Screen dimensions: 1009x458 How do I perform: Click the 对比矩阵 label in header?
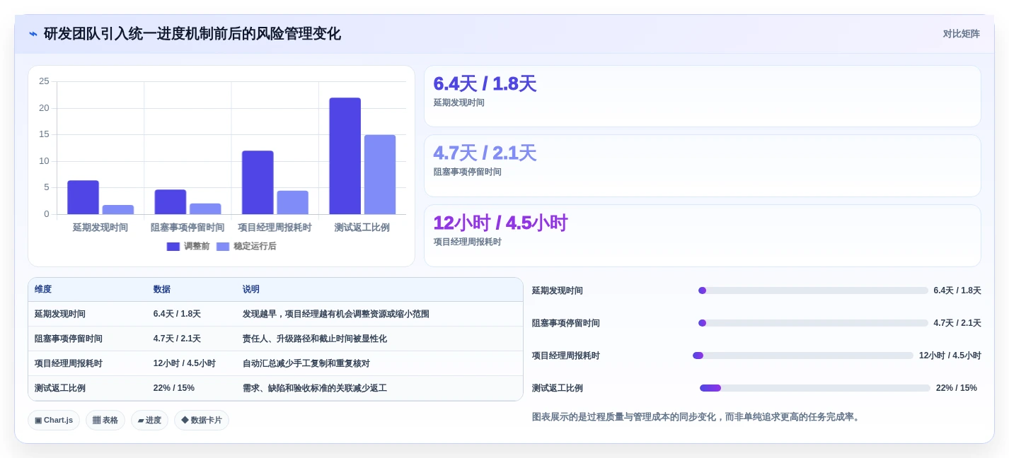point(961,34)
